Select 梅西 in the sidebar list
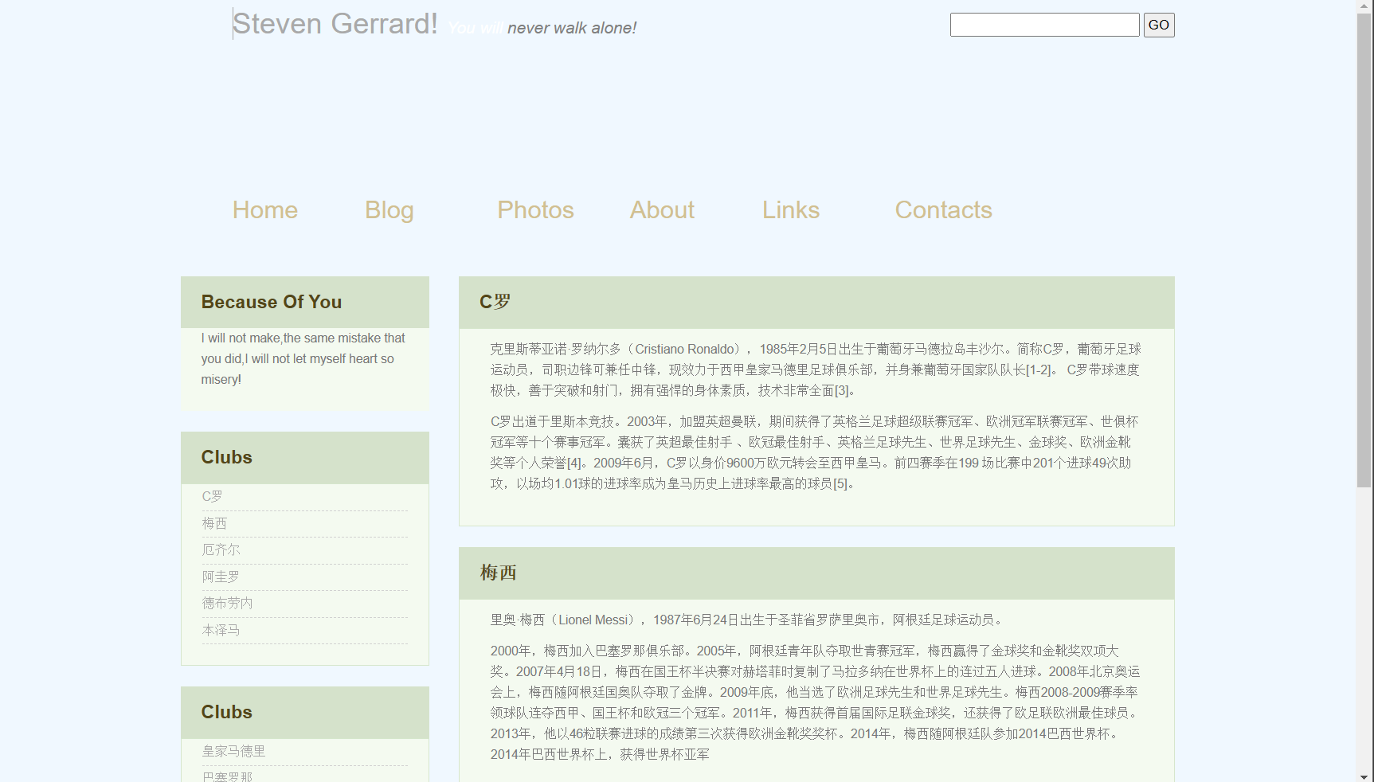The height and width of the screenshot is (782, 1374). [x=214, y=523]
